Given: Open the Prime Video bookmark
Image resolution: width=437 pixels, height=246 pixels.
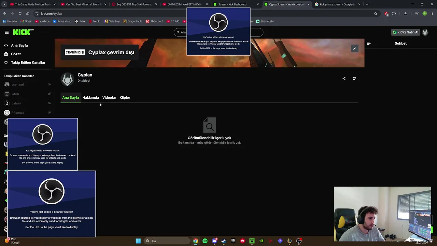Looking at the screenshot, I should [x=62, y=21].
